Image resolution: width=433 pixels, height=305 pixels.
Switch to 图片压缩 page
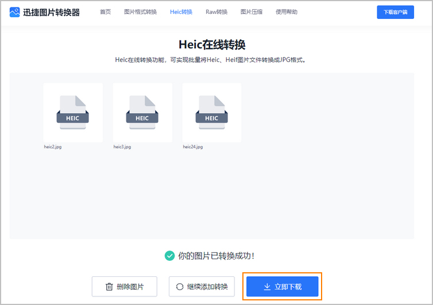[252, 12]
